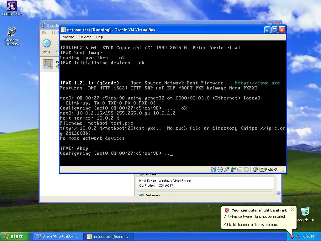
Task: Click the mouse integration status icon
Action: (x=255, y=169)
